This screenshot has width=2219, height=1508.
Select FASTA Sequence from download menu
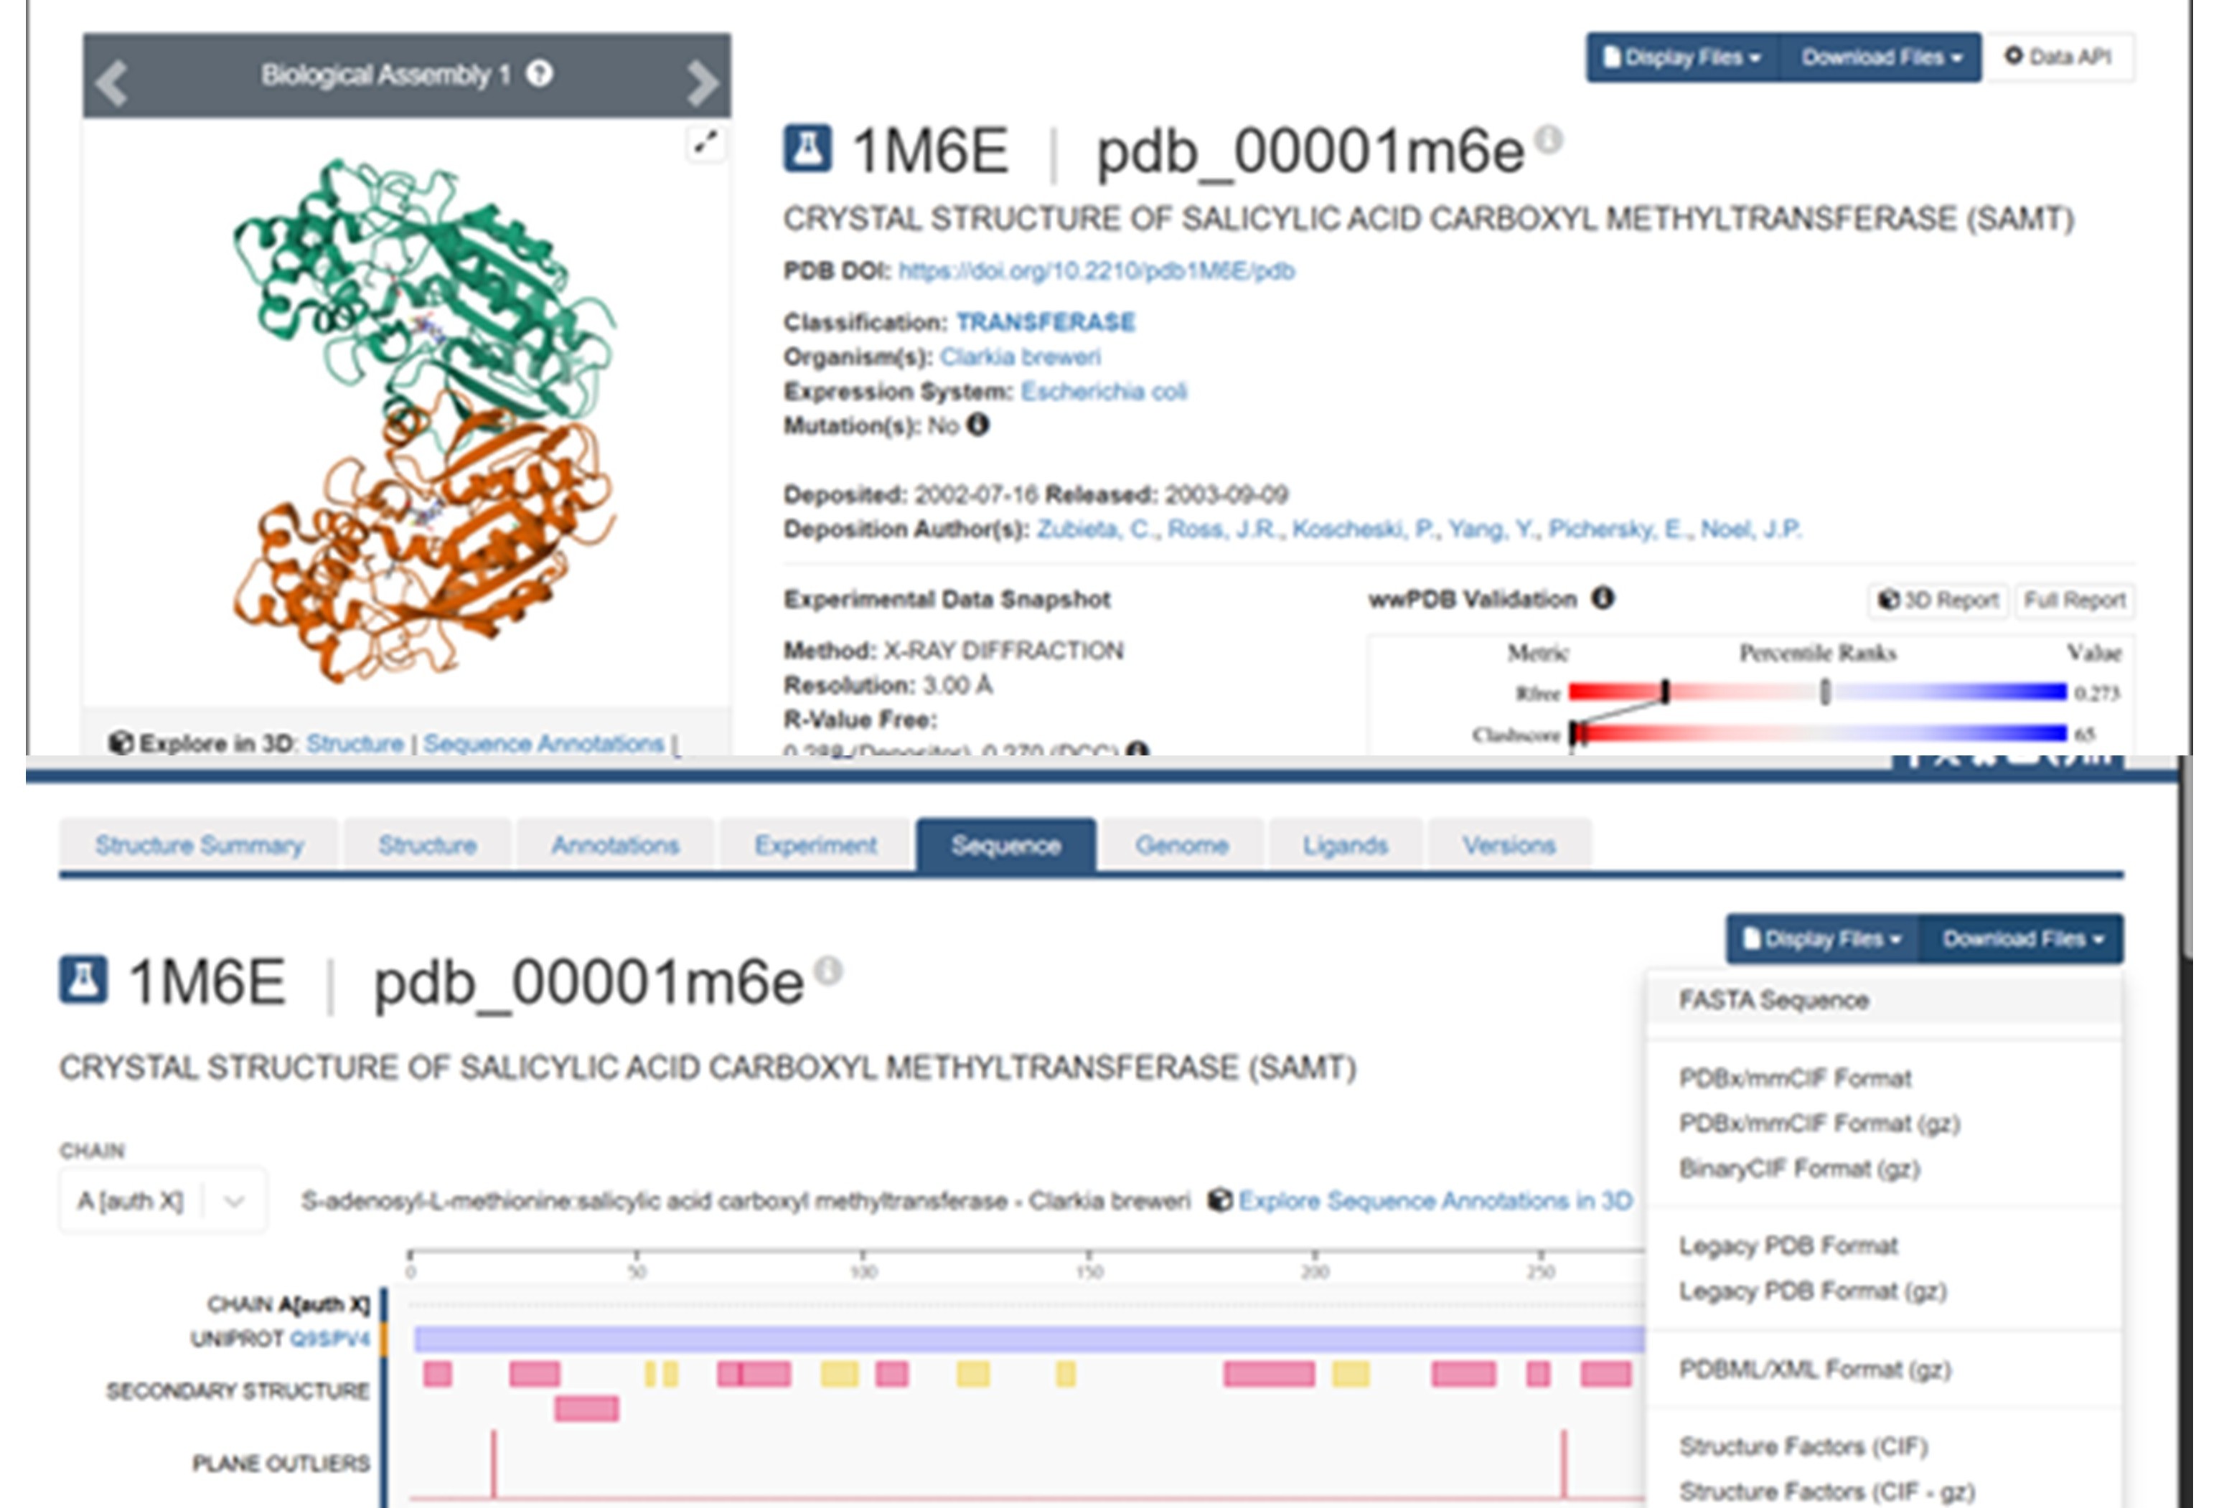[x=1773, y=1000]
